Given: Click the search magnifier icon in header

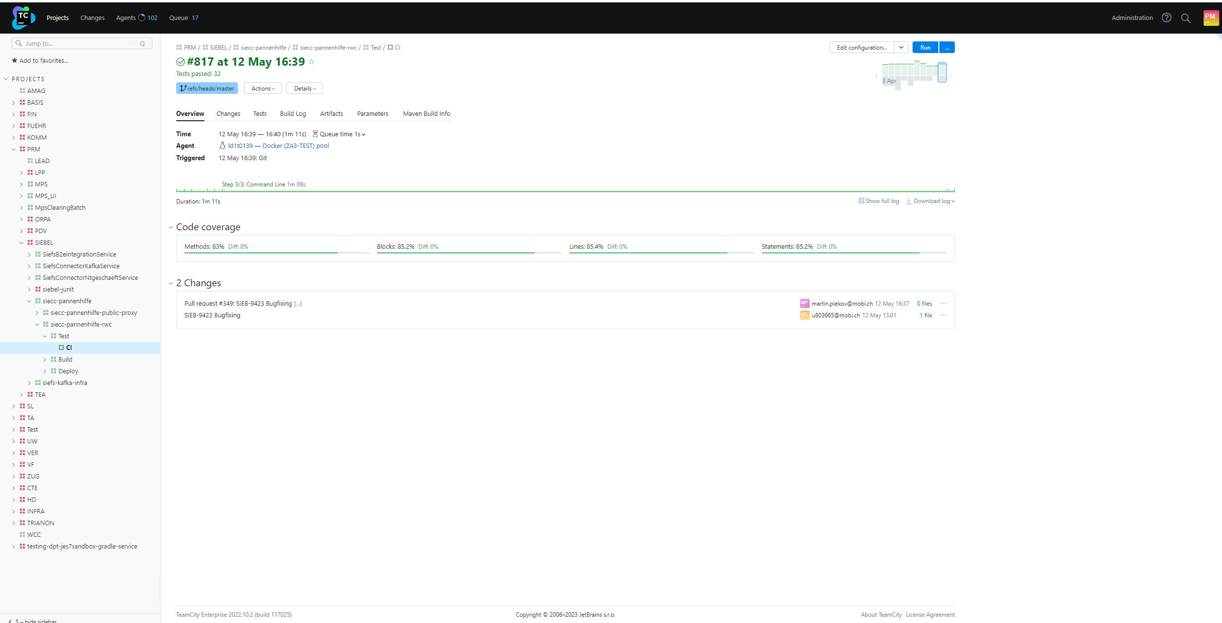Looking at the screenshot, I should coord(1186,18).
